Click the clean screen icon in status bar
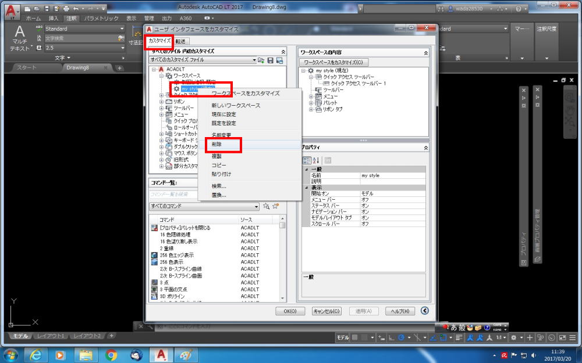 tap(563, 337)
